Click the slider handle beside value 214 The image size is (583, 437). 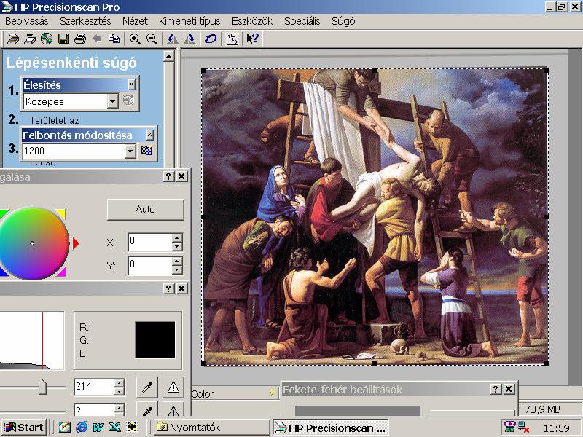[x=42, y=387]
